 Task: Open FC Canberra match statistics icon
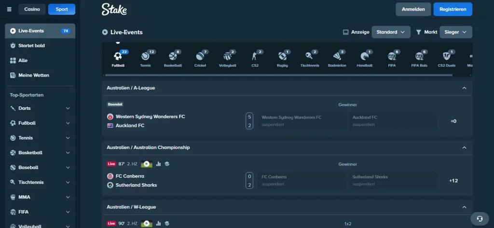(158, 164)
